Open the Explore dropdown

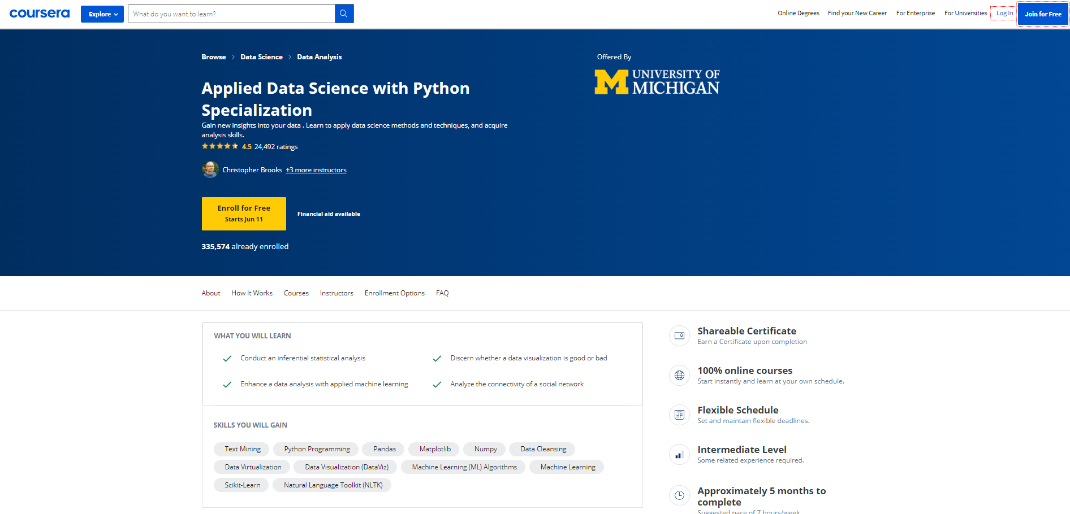(x=102, y=14)
